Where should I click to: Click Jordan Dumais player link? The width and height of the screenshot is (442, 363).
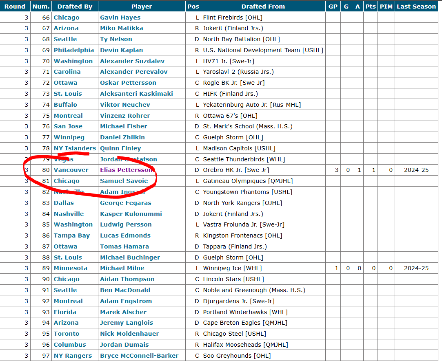pyautogui.click(x=124, y=345)
